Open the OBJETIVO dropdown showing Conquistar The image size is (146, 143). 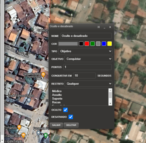click(88, 59)
